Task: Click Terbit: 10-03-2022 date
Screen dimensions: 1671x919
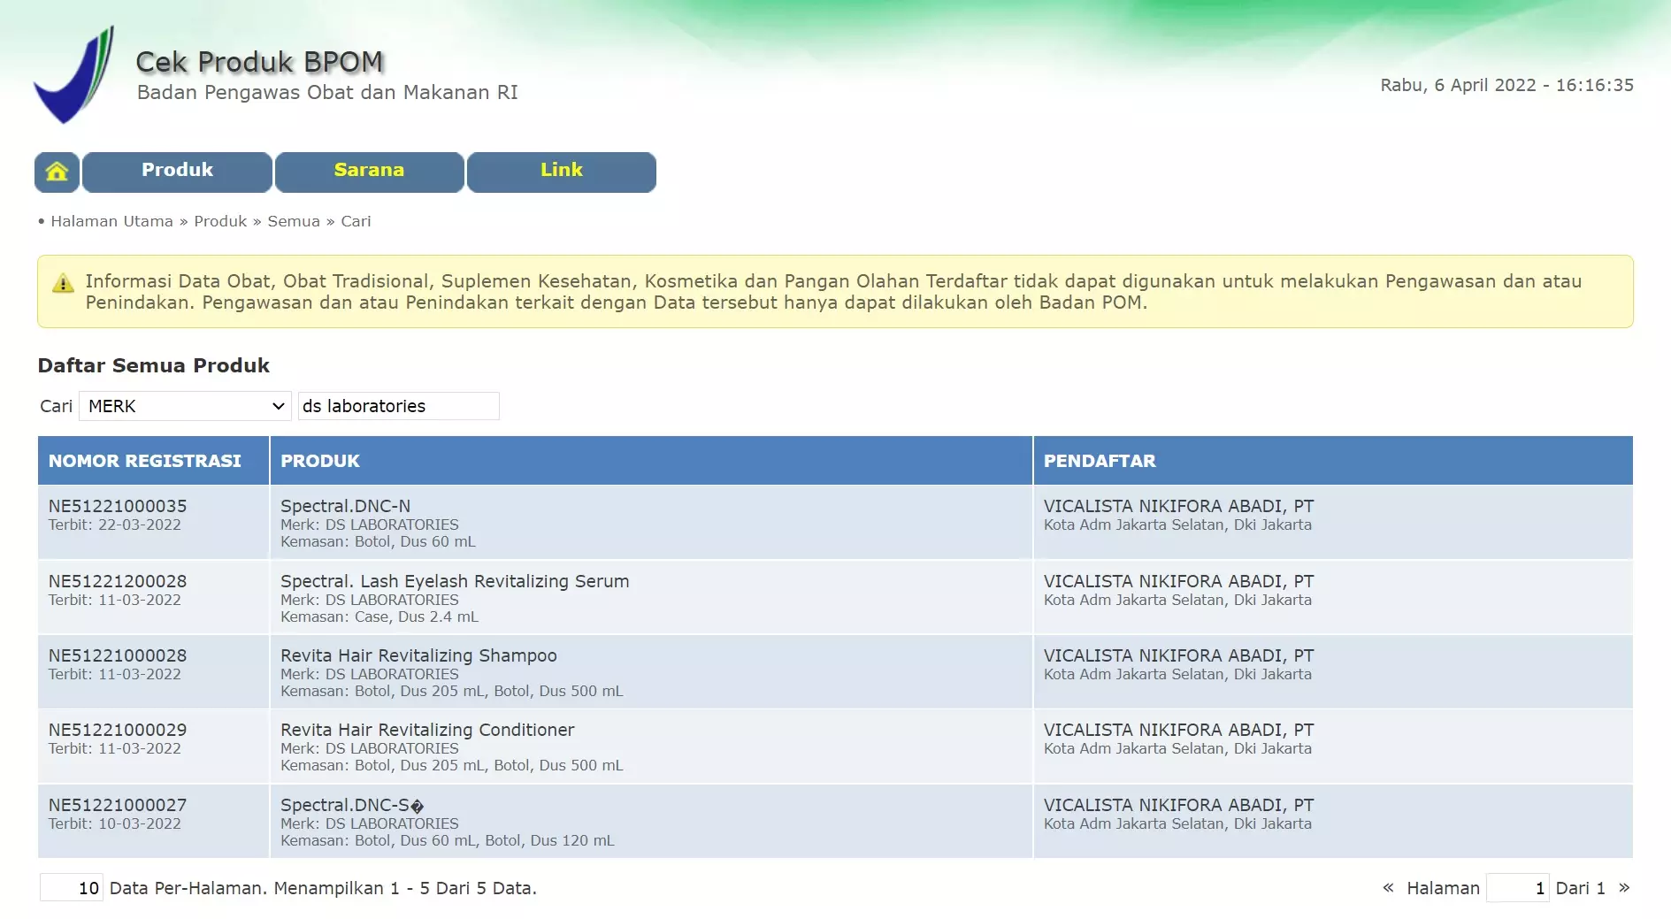Action: coord(114,823)
